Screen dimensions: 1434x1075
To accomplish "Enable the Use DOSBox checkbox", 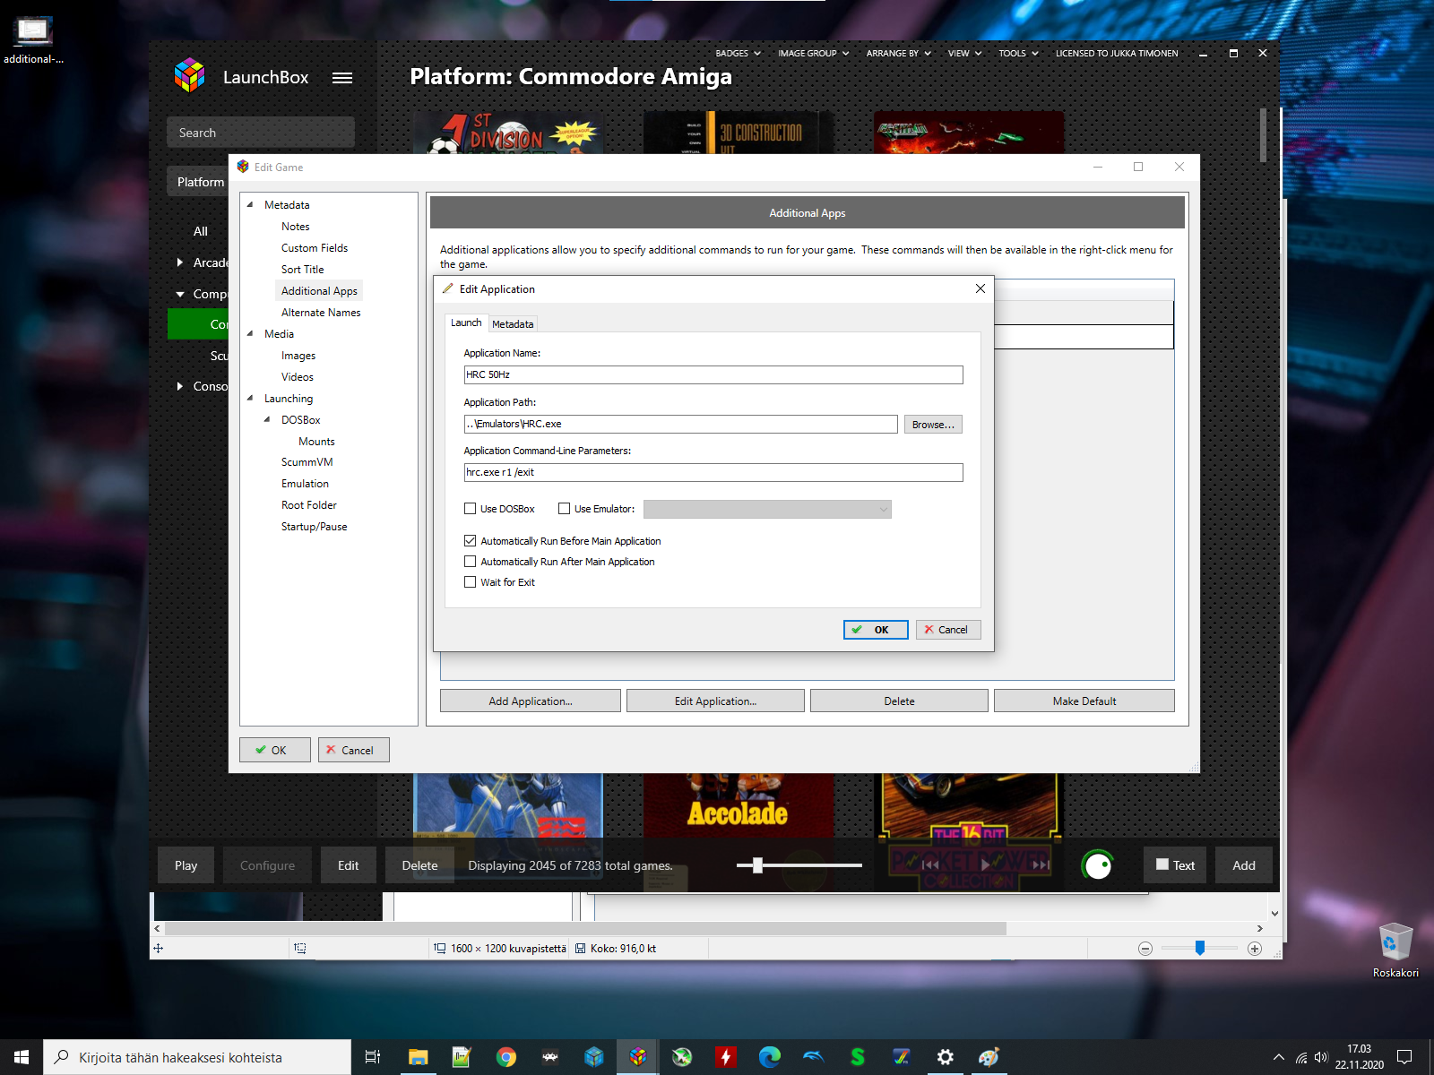I will 470,509.
